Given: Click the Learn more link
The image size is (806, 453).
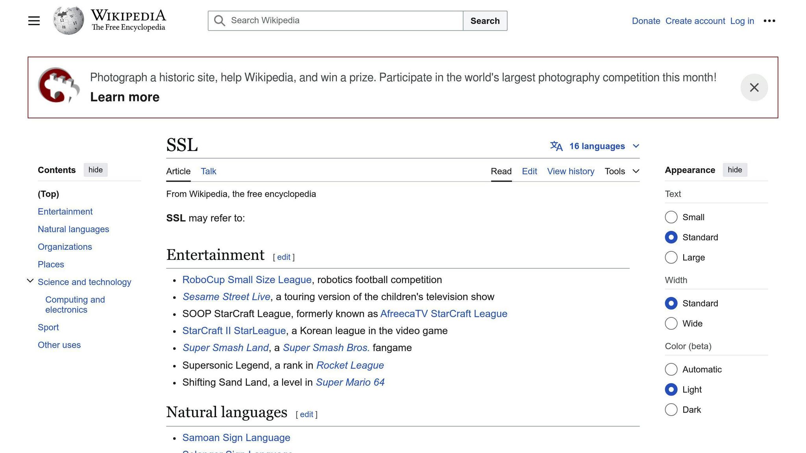Looking at the screenshot, I should click(x=124, y=96).
